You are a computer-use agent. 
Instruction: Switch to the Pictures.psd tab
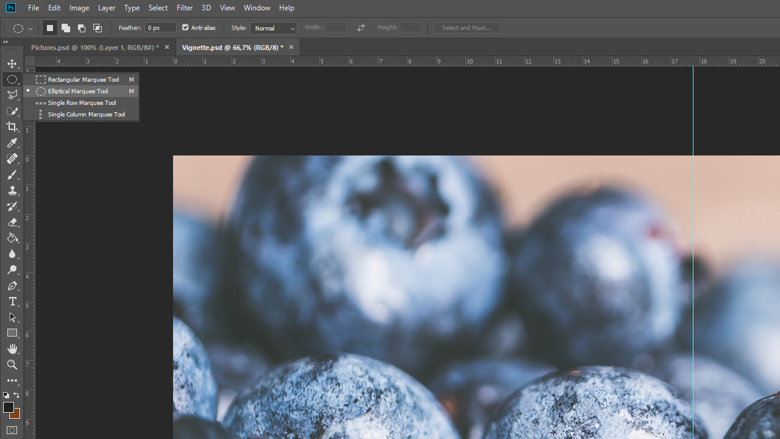(94, 48)
